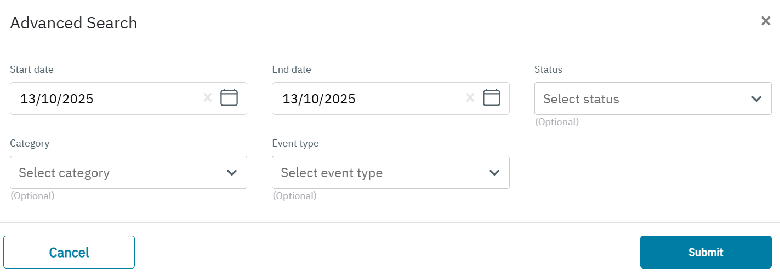Click the Start date field label

click(32, 69)
